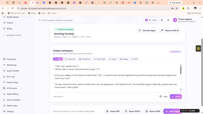Viewport: 203px width, 114px height.
Task: Select the Story tab
Action: [x=58, y=59]
